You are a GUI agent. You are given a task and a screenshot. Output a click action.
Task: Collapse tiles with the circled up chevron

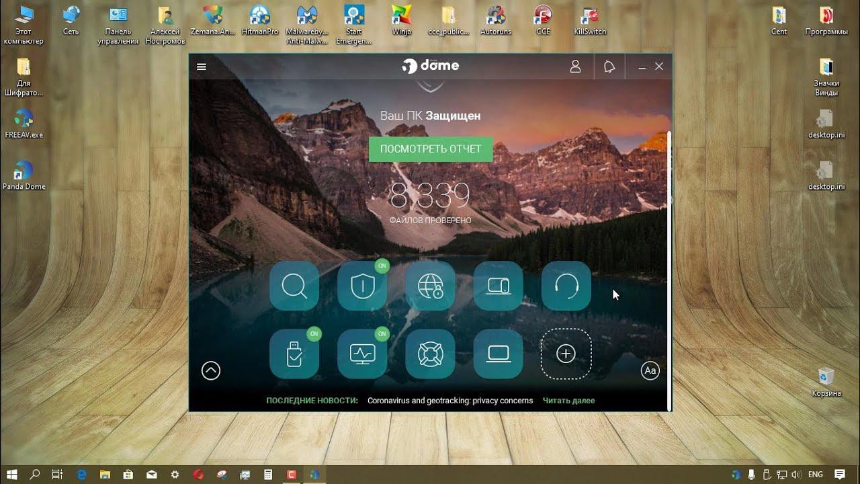coord(211,370)
